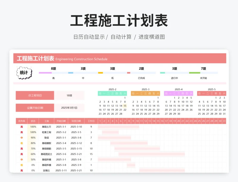Click the 8项 count above 高
The height and width of the screenshot is (182, 238).
pos(54,69)
